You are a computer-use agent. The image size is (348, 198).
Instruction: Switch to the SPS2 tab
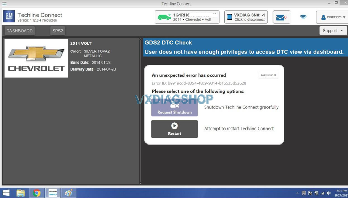(x=58, y=31)
